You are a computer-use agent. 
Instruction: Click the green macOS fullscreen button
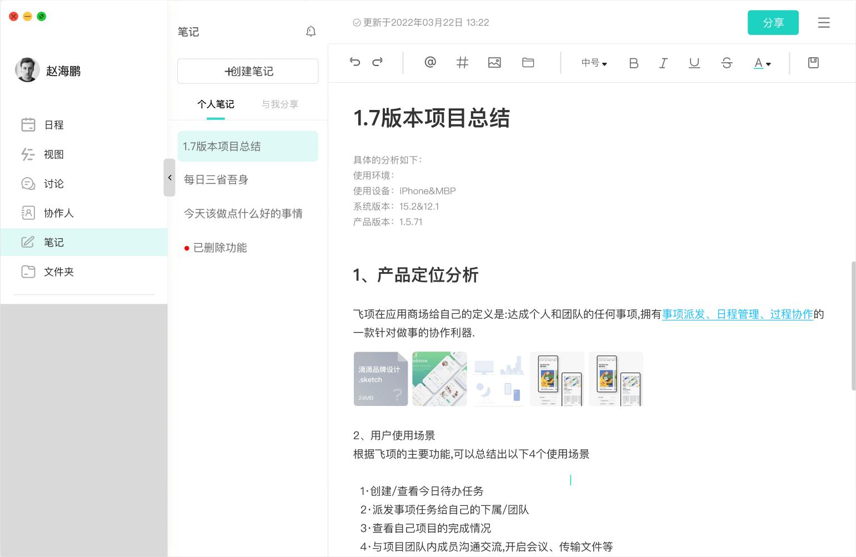pos(42,16)
